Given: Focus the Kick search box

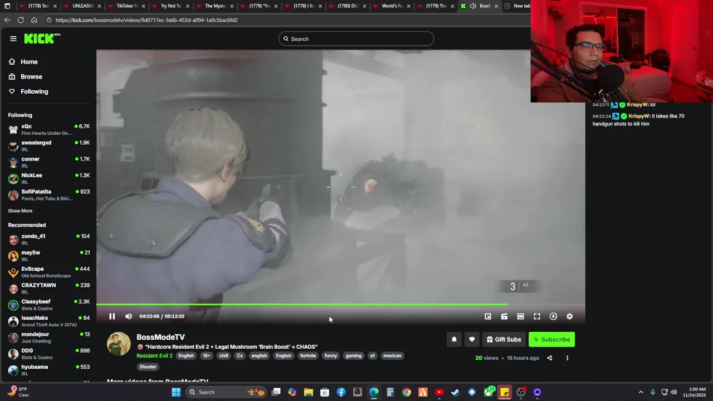Looking at the screenshot, I should tap(356, 39).
